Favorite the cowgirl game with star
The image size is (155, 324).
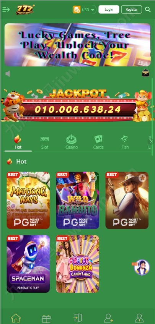[142, 178]
